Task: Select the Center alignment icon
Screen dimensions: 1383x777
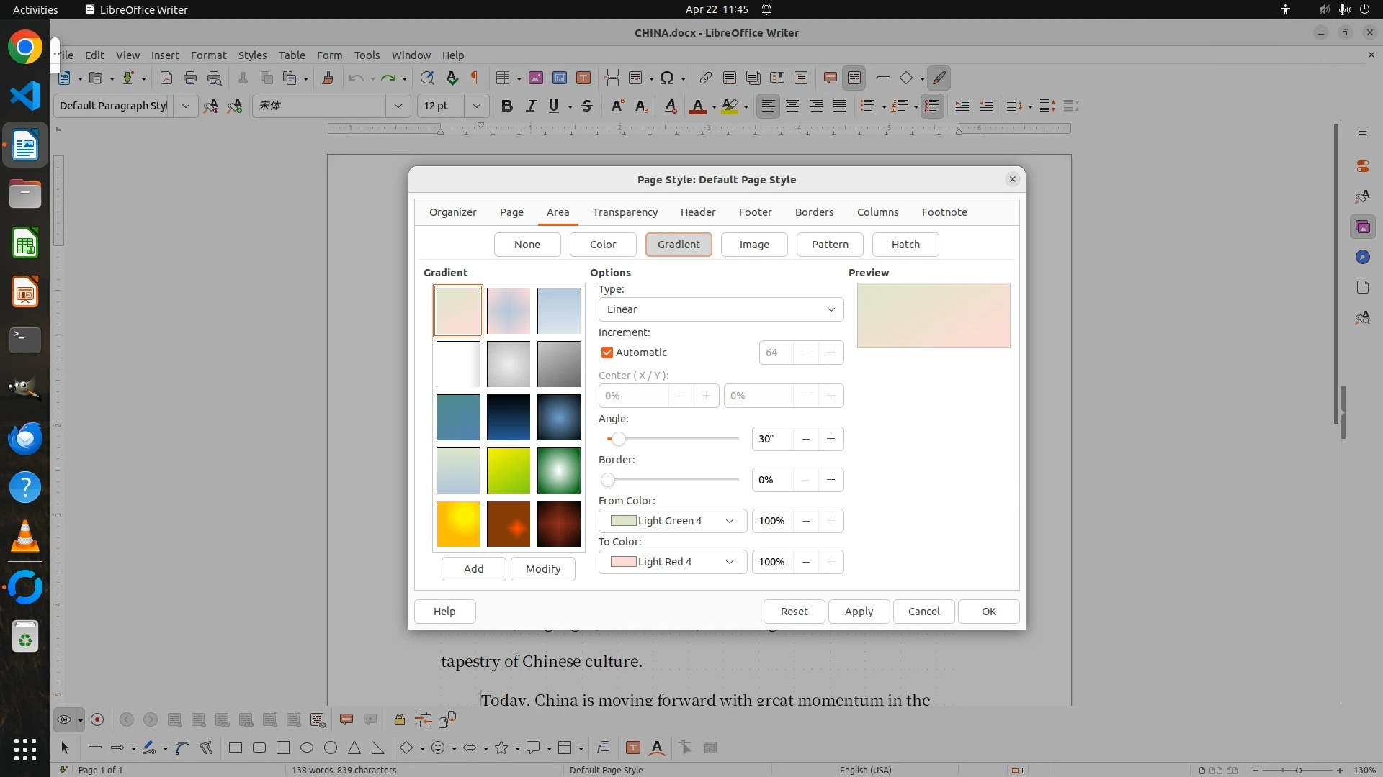Action: click(x=792, y=106)
